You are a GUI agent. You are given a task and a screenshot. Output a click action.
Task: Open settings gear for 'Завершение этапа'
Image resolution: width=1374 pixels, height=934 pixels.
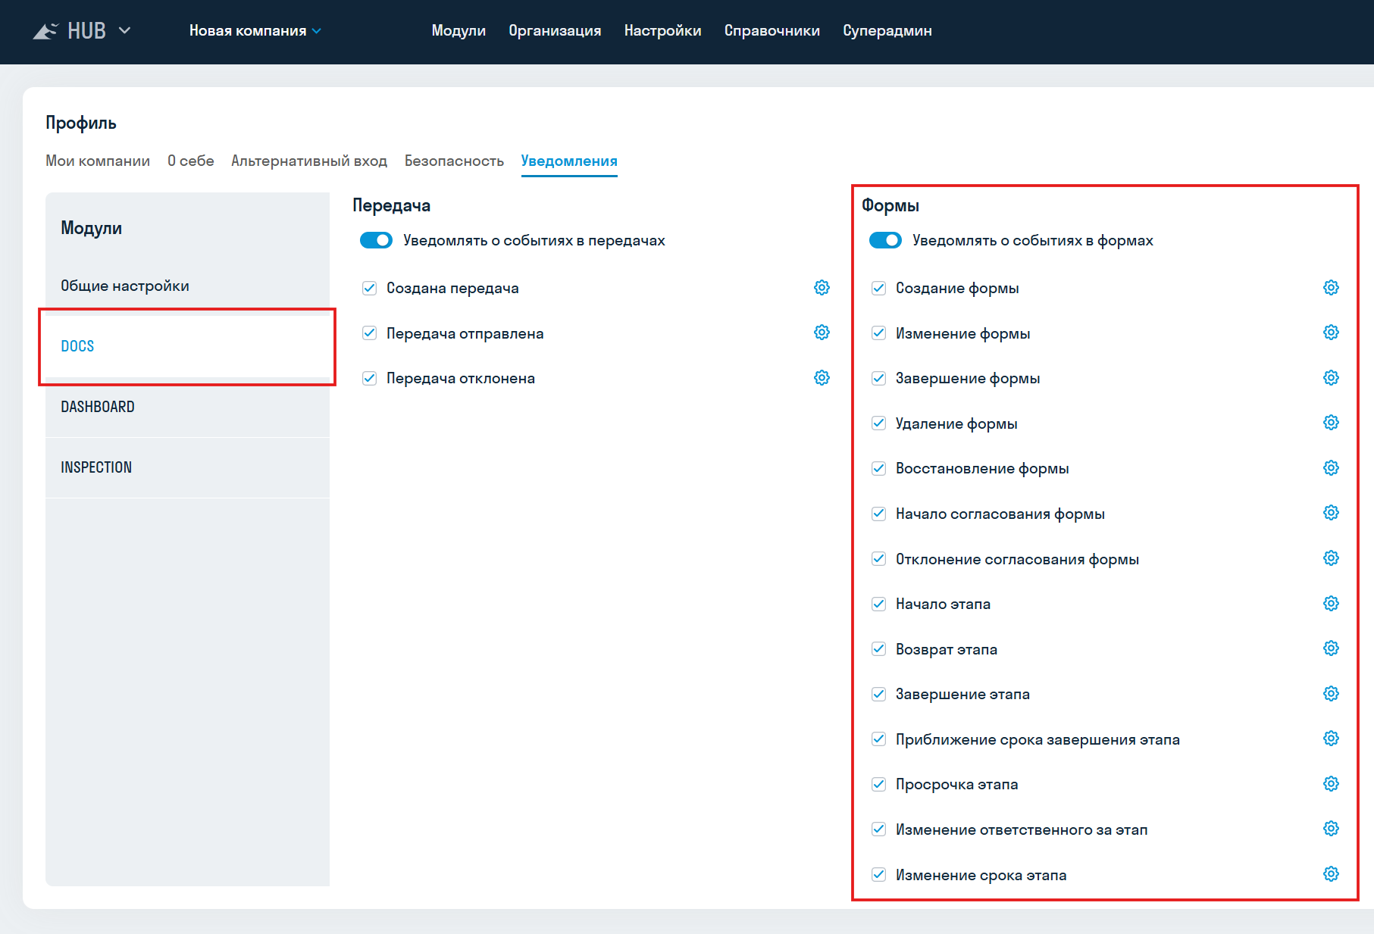point(1331,694)
